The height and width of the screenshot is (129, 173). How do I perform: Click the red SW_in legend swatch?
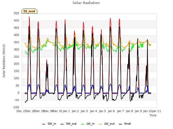[x=44, y=124]
